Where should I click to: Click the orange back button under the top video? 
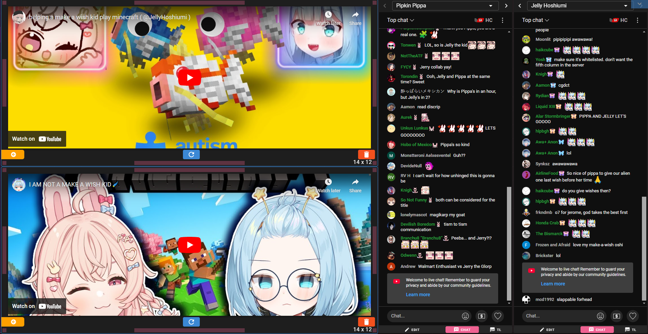pos(13,155)
